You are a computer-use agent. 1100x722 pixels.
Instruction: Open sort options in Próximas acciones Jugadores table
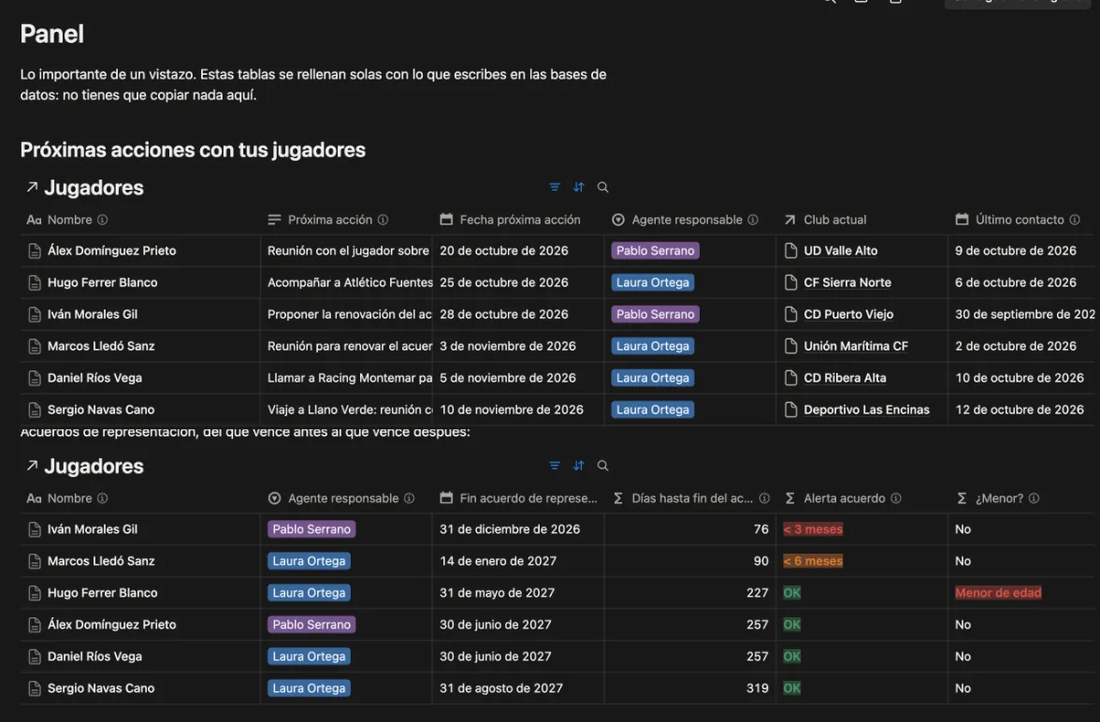(578, 187)
